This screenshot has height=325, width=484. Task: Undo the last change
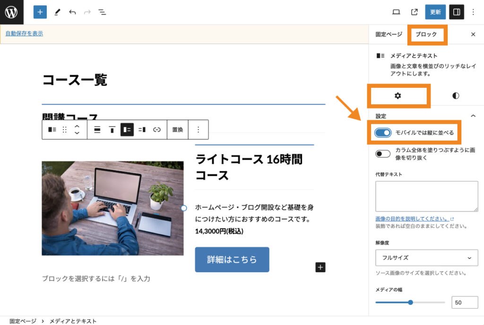coord(72,12)
